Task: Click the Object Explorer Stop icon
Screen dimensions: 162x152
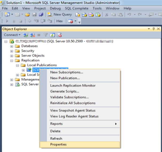Action: tap(39, 35)
